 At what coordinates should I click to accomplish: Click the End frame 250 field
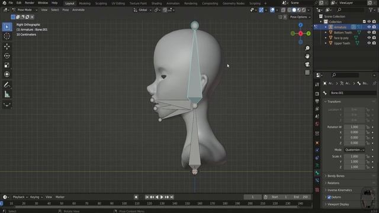[x=301, y=197]
